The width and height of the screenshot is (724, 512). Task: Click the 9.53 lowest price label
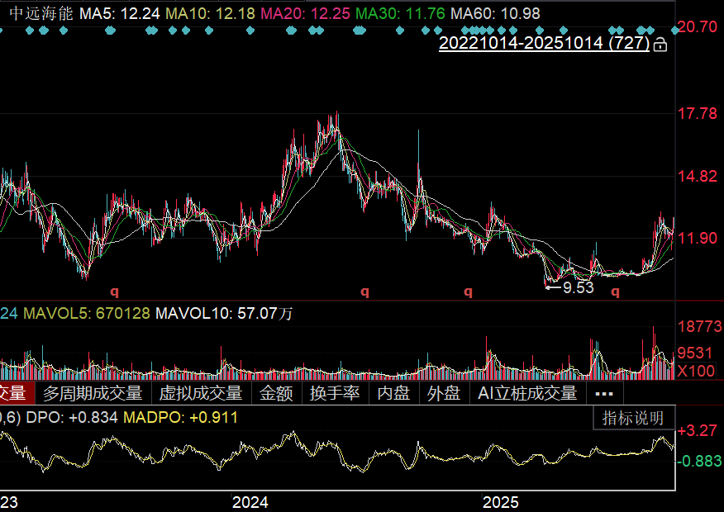[x=578, y=287]
